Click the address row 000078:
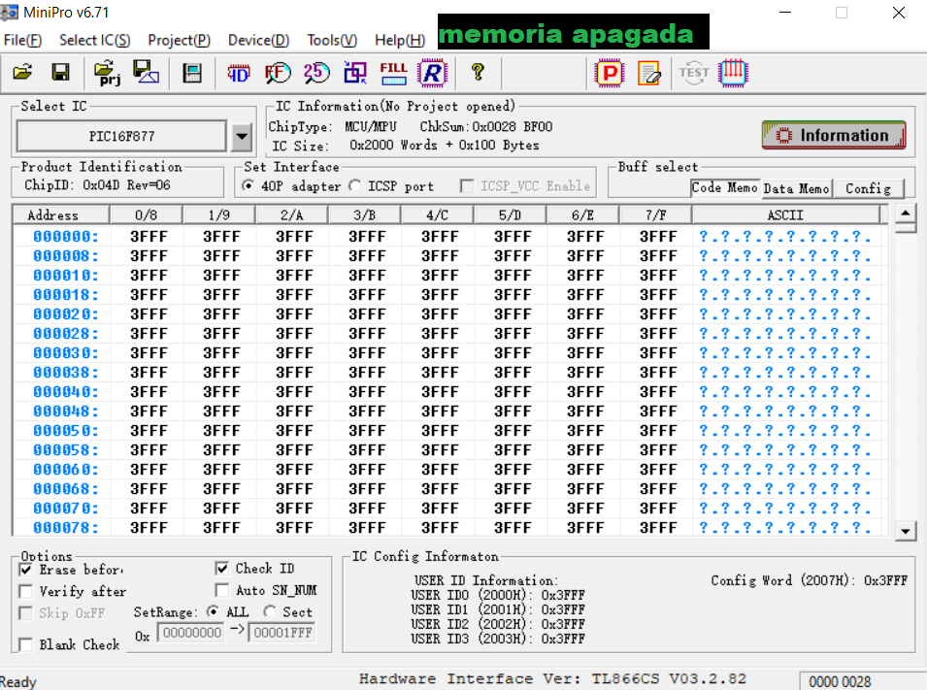Screen dimensions: 927x690 pos(66,528)
